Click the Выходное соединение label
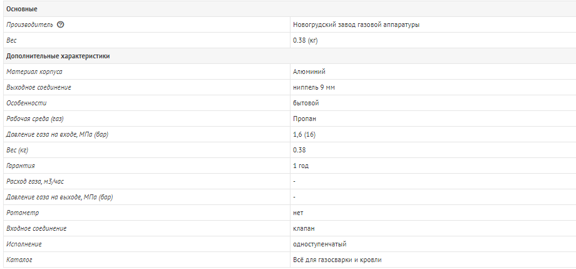 (x=39, y=87)
